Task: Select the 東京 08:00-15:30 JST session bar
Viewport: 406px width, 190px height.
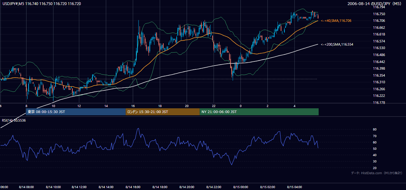Action: click(x=76, y=112)
